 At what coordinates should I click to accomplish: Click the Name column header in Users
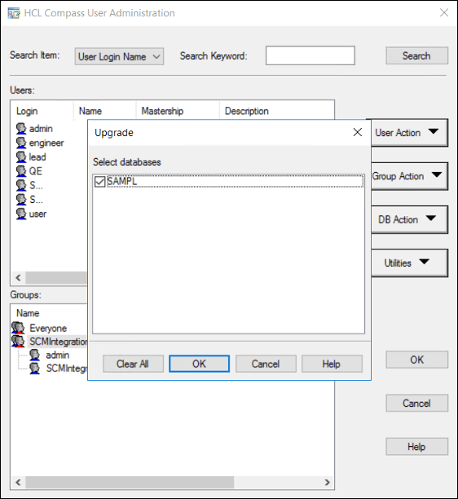coord(105,111)
